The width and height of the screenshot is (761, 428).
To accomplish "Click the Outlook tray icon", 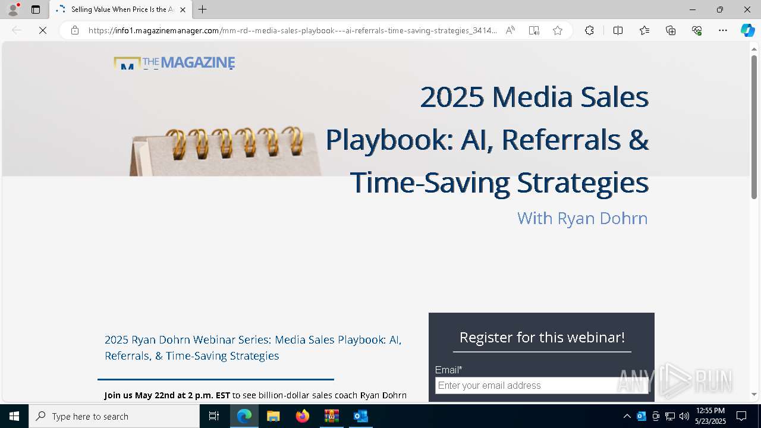I will coord(641,416).
